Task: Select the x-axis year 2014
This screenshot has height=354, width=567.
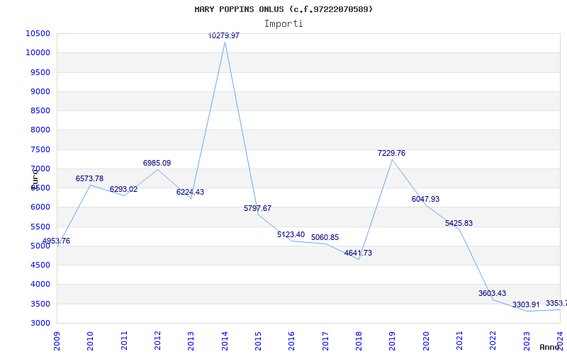Action: [225, 341]
